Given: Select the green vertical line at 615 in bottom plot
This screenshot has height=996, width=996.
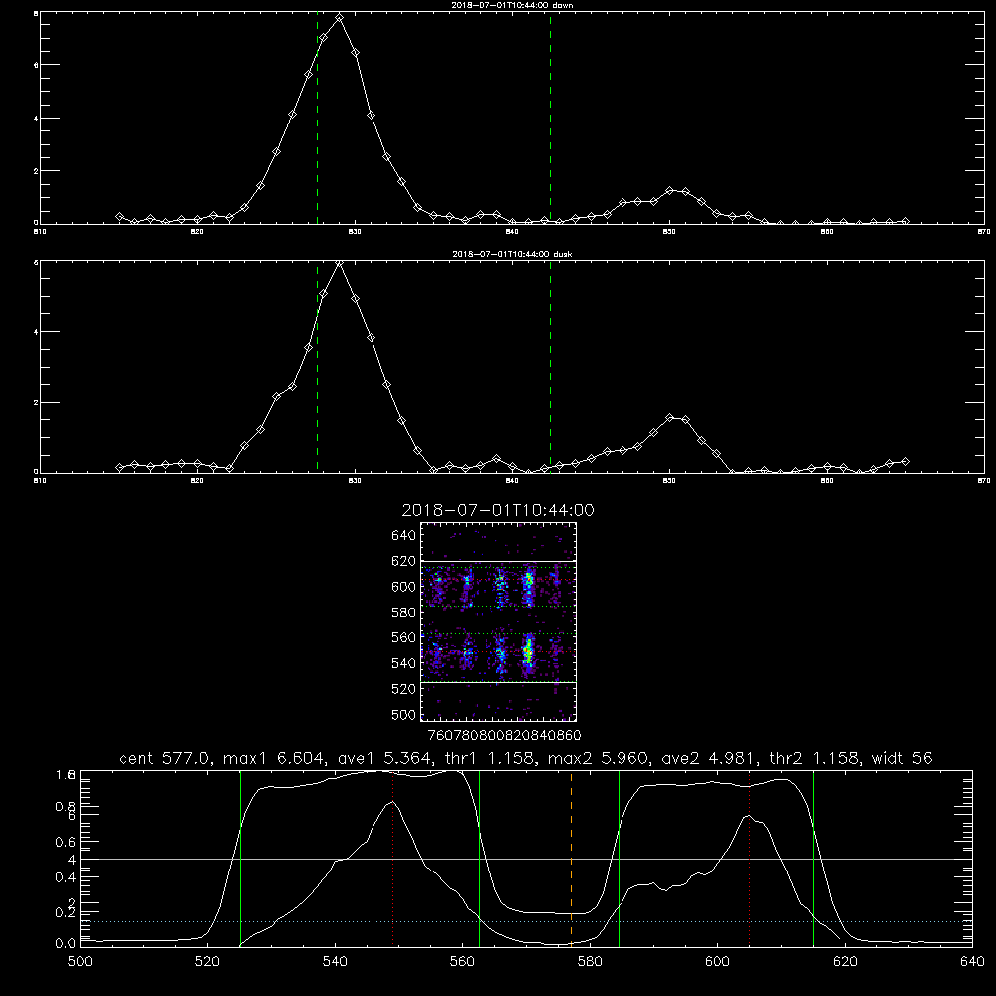Looking at the screenshot, I should (813, 858).
